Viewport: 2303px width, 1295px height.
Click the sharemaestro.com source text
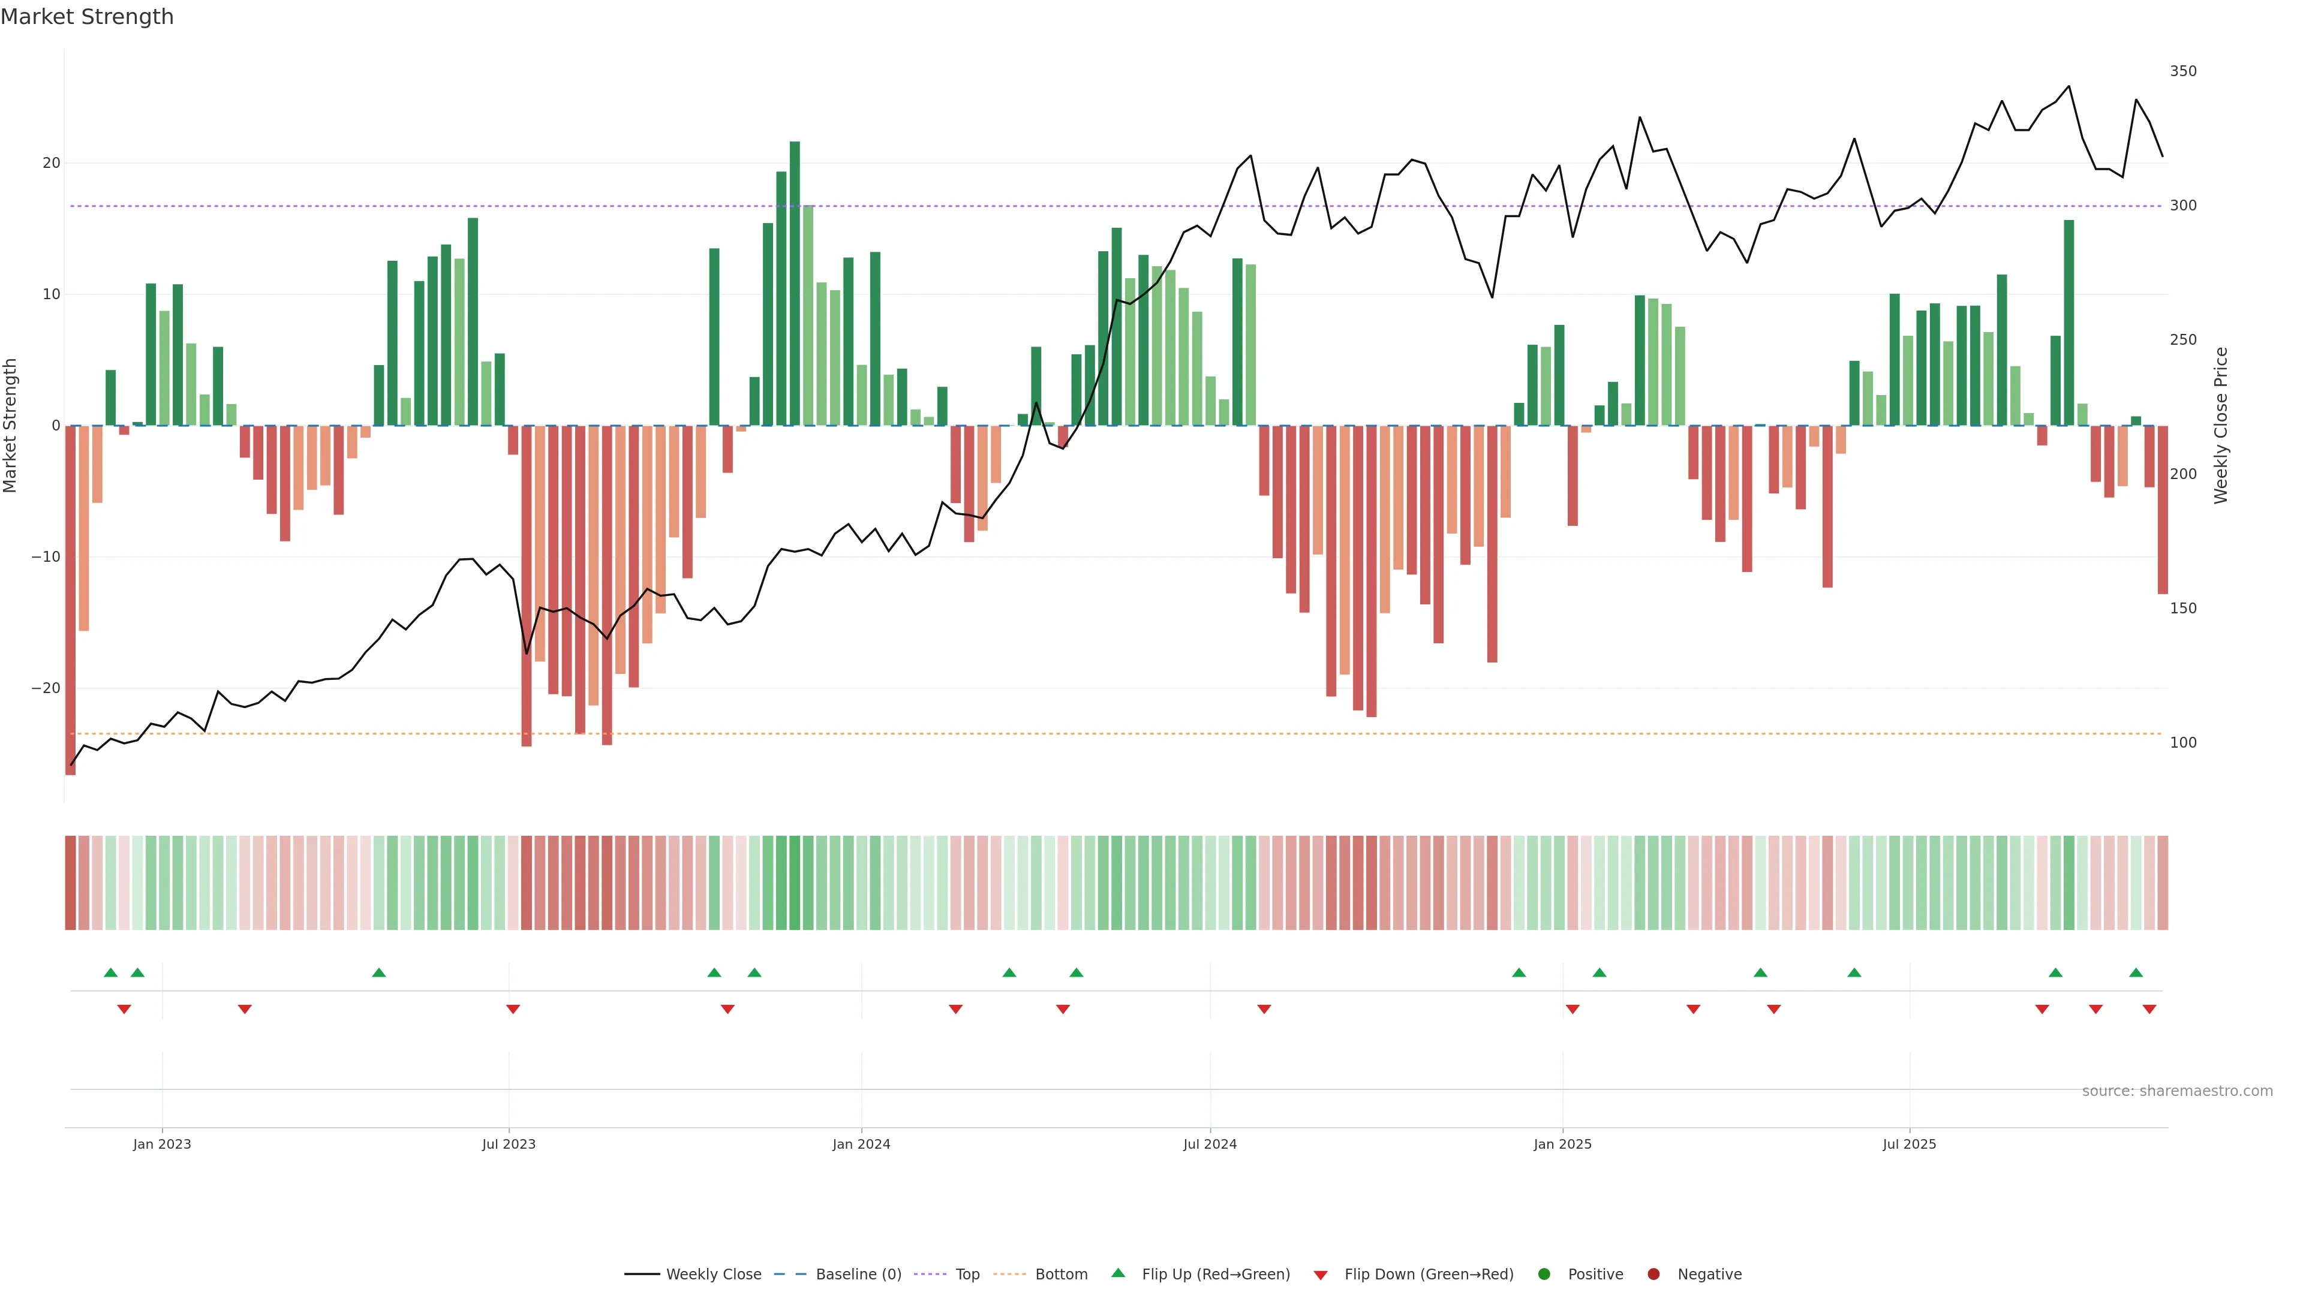tap(2177, 1091)
